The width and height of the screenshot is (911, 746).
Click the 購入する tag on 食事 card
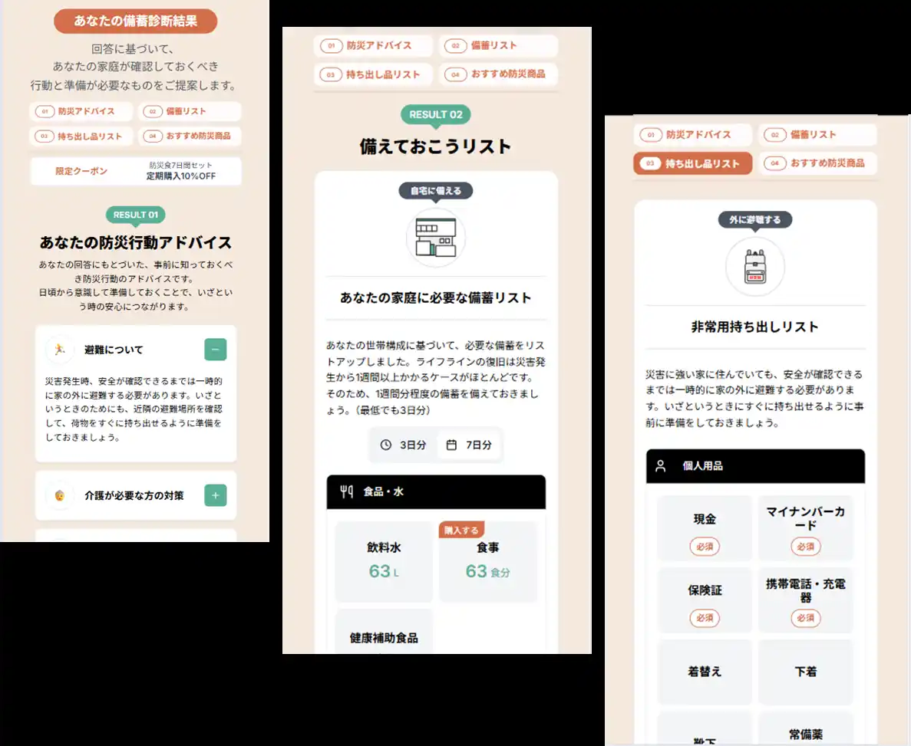(x=461, y=530)
